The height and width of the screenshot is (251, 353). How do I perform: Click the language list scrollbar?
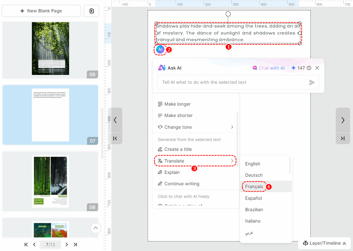point(290,165)
